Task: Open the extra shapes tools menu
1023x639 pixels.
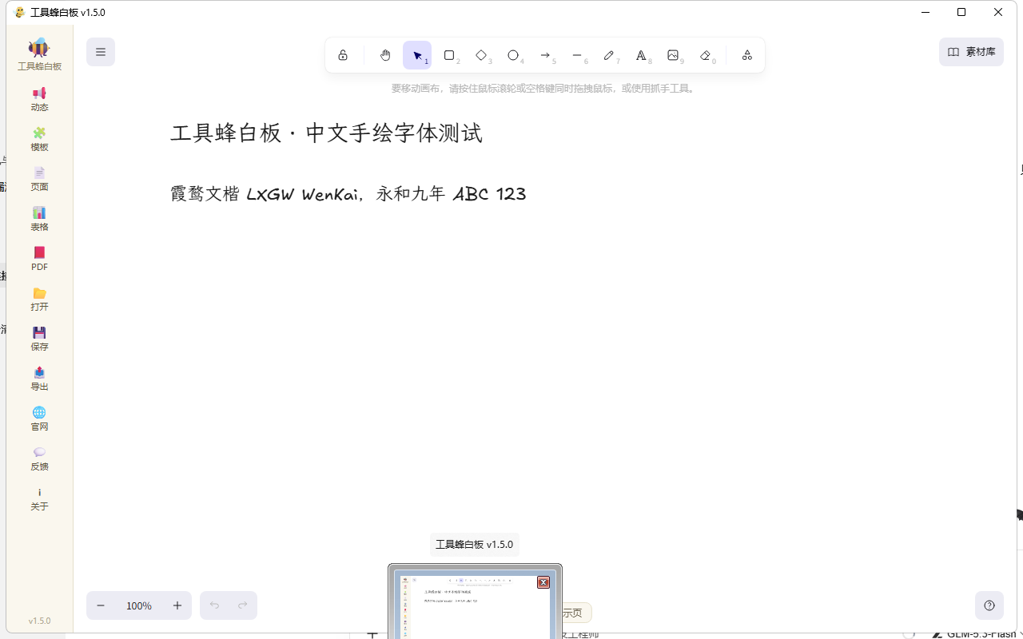Action: coord(746,55)
